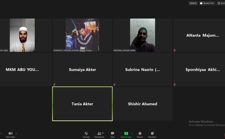
Task: Click the JANNATUL HOSSEN SHIHAB name label
Action: 73,50
